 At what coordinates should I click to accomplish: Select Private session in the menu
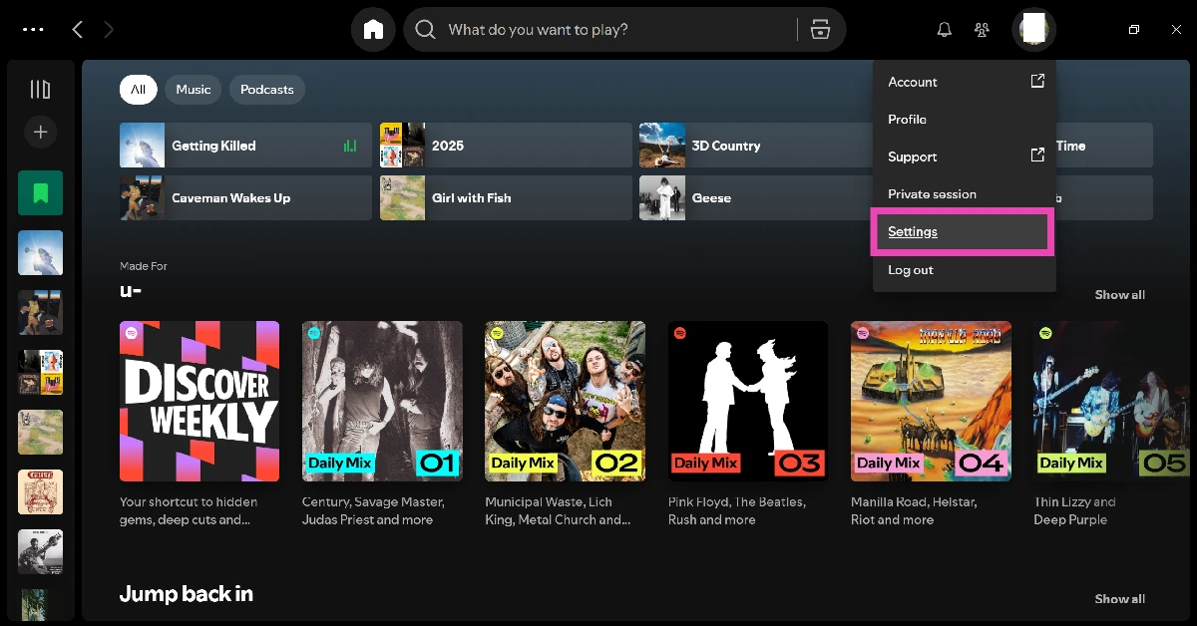pos(932,194)
